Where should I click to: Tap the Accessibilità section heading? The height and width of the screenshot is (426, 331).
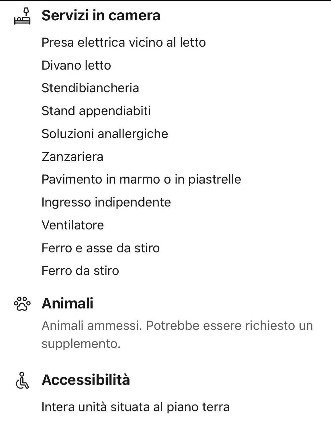coord(86,380)
